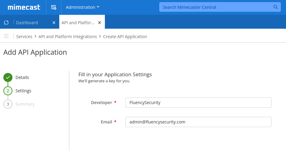Image resolution: width=286 pixels, height=151 pixels.
Task: Click the Developer field label
Action: [102, 103]
